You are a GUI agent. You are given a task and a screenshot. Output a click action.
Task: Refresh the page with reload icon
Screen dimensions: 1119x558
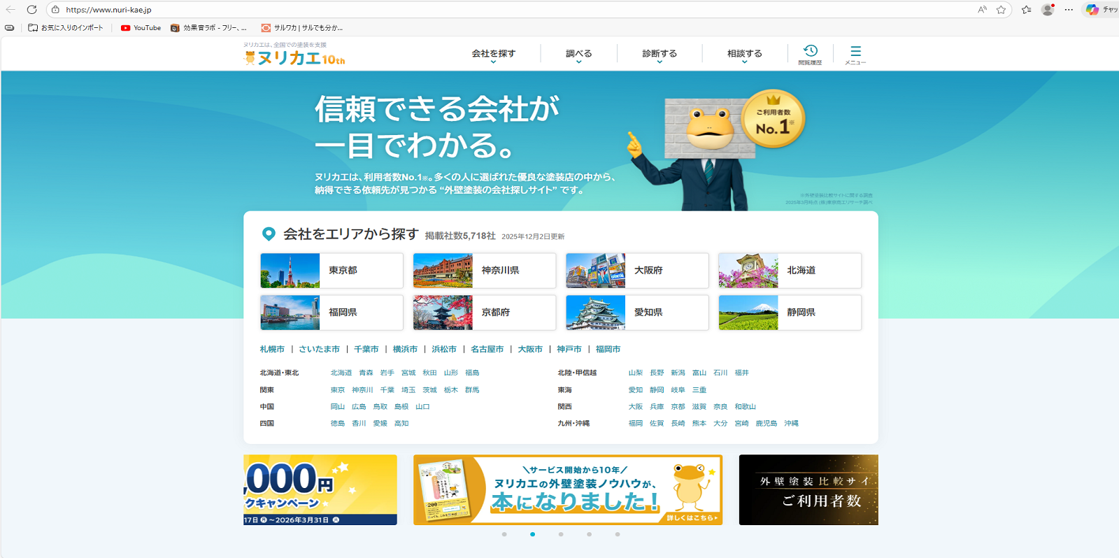coord(31,10)
